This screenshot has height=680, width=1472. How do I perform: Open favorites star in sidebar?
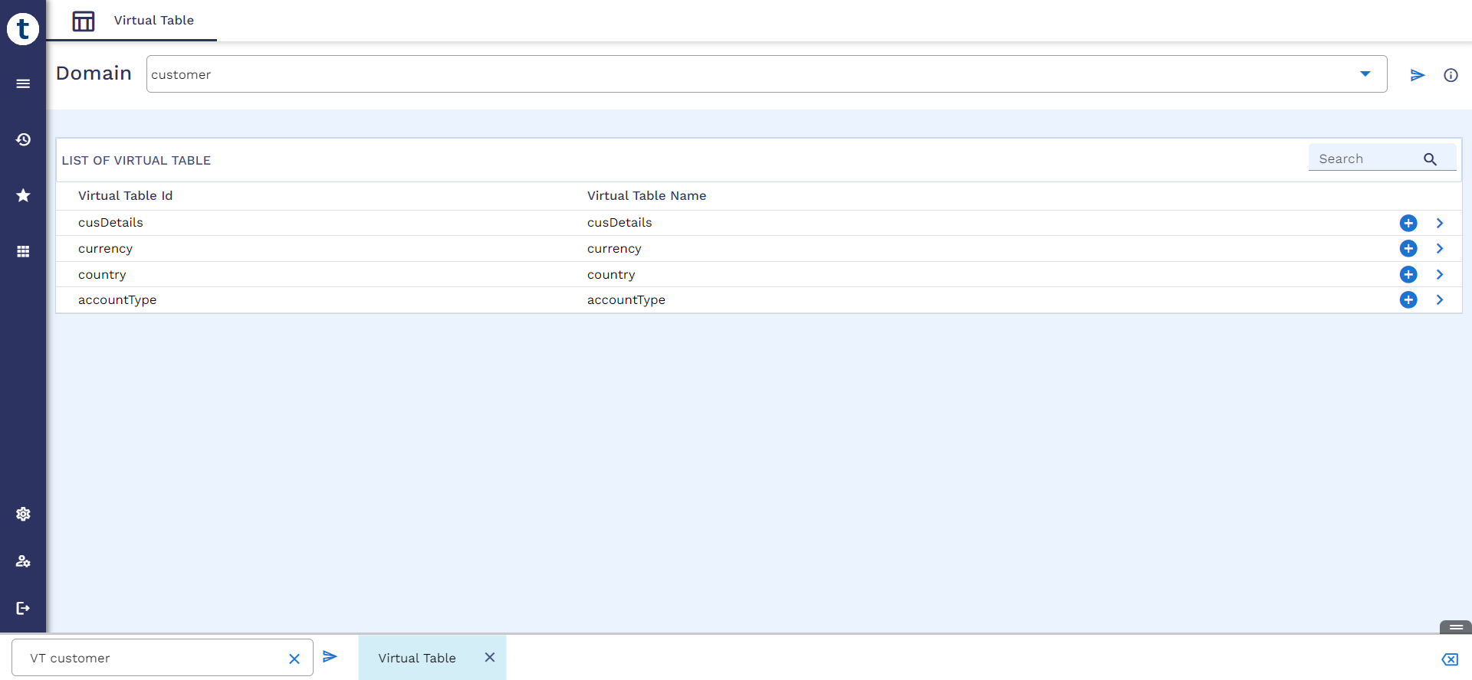pyautogui.click(x=23, y=195)
